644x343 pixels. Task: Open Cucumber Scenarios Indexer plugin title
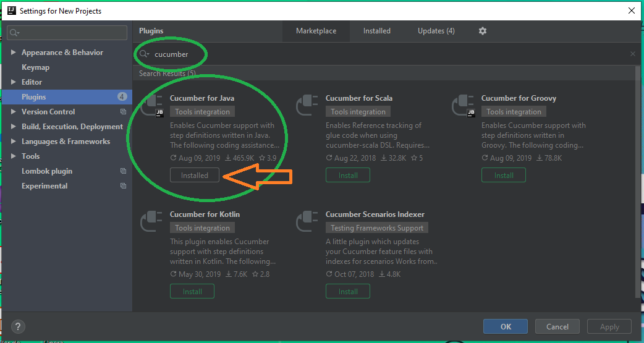(375, 214)
